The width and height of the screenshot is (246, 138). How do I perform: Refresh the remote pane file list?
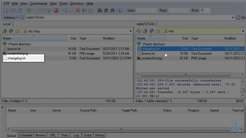point(152,31)
